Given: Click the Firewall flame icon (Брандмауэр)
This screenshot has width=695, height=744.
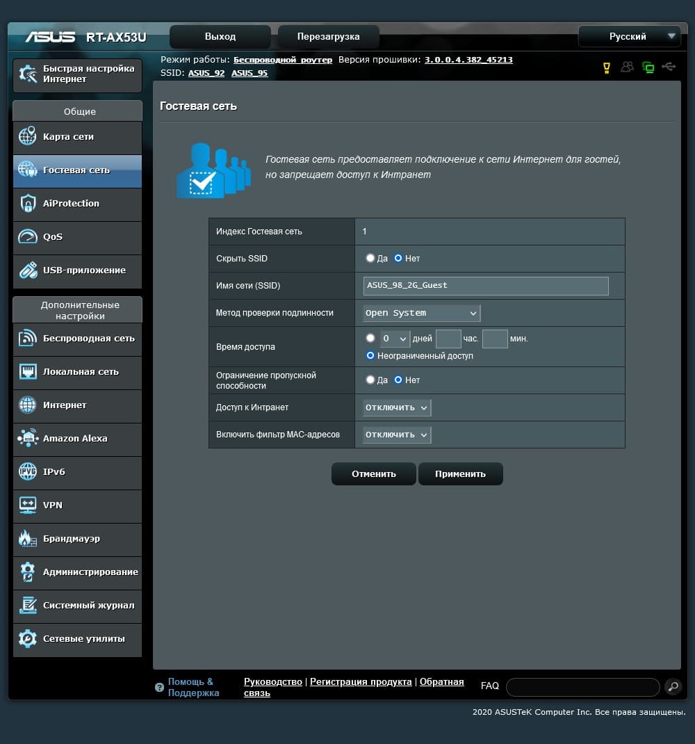Looking at the screenshot, I should [x=28, y=539].
